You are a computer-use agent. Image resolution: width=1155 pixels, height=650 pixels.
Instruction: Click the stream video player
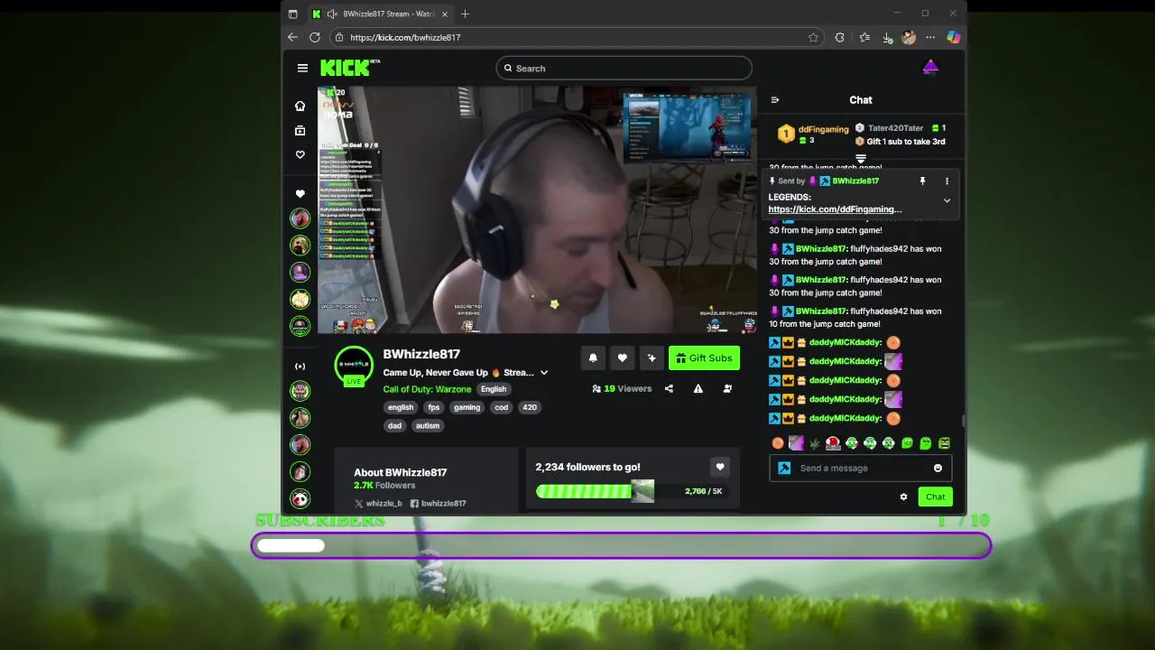(537, 210)
